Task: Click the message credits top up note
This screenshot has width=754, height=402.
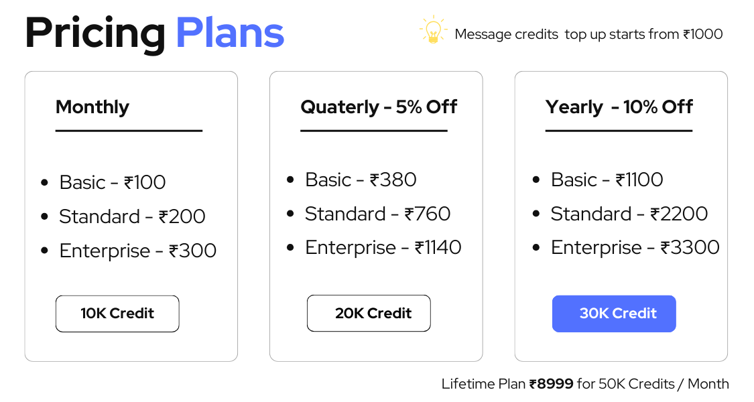Action: click(x=588, y=34)
